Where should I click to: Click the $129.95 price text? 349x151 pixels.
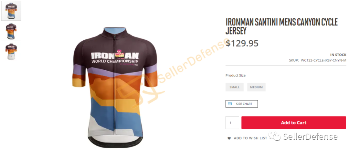(242, 43)
